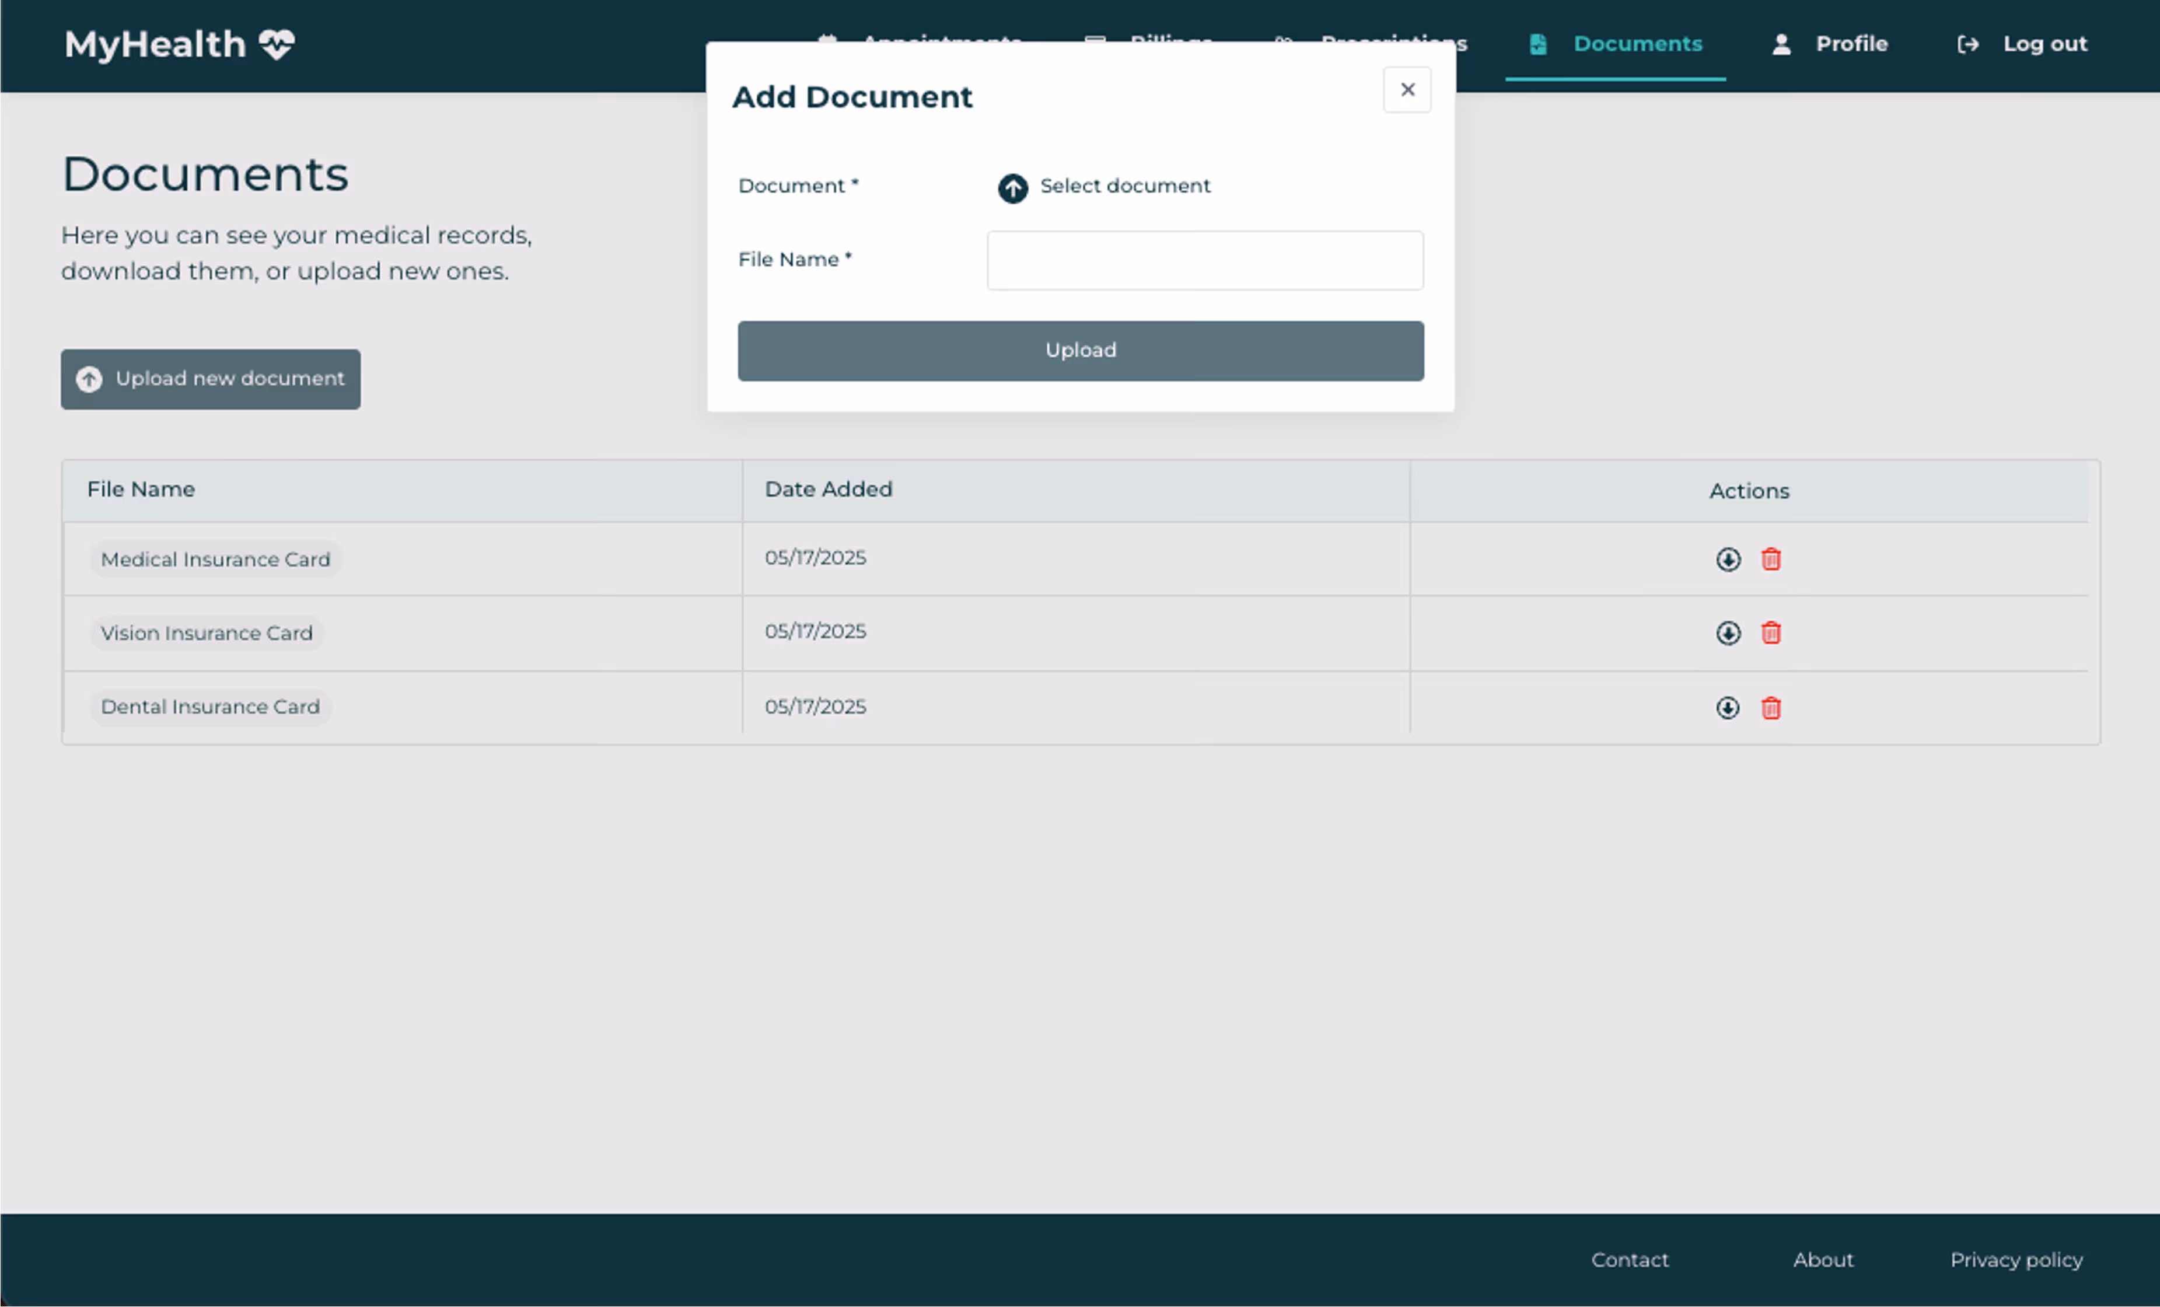
Task: Open the Contact footer link
Action: click(1630, 1260)
